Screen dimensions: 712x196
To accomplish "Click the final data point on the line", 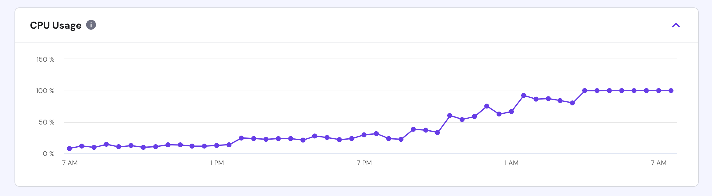I will click(x=671, y=91).
